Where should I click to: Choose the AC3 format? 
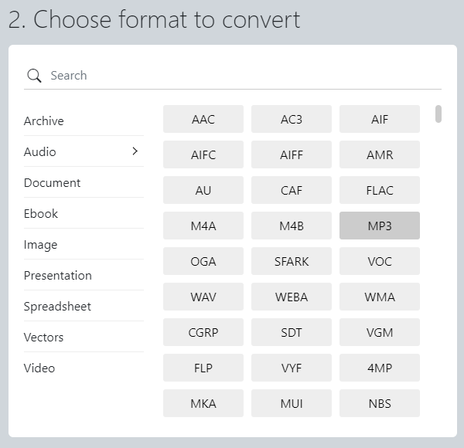(292, 119)
